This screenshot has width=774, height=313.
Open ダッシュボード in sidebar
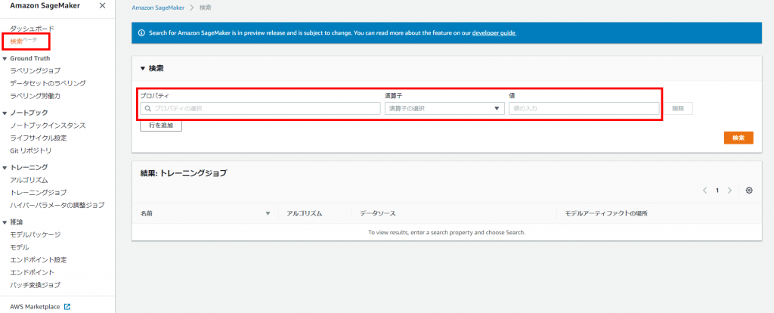tap(32, 29)
